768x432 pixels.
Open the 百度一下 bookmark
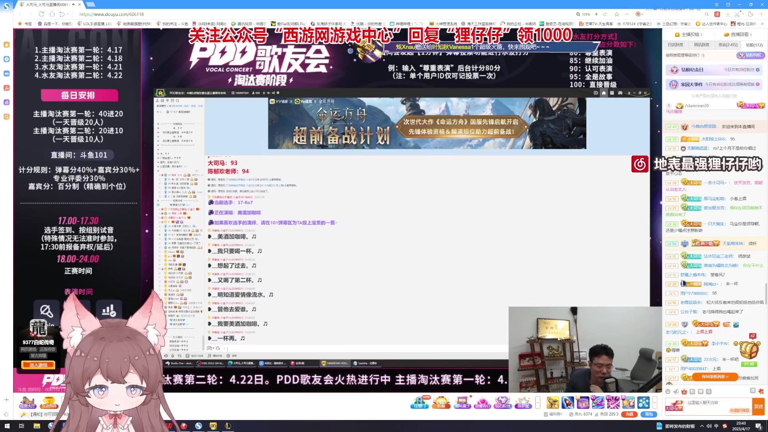tap(55, 24)
